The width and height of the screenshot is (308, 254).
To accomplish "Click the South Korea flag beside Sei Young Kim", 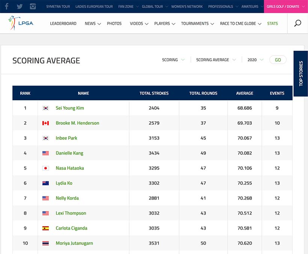I will pos(46,108).
